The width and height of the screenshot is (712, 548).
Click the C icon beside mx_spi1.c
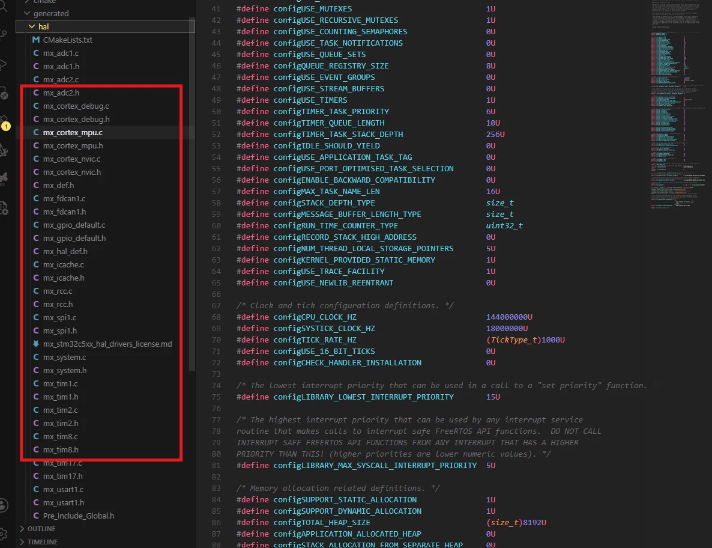[x=36, y=318]
